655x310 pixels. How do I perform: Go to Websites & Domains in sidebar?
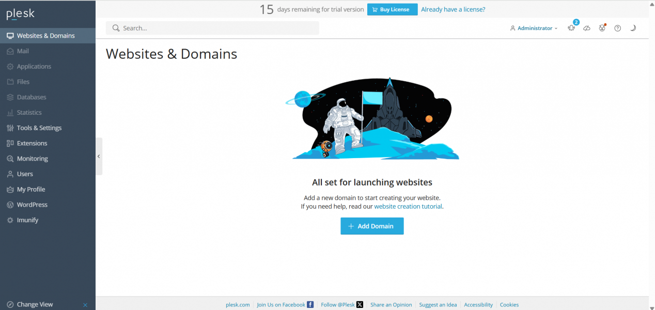pyautogui.click(x=48, y=36)
